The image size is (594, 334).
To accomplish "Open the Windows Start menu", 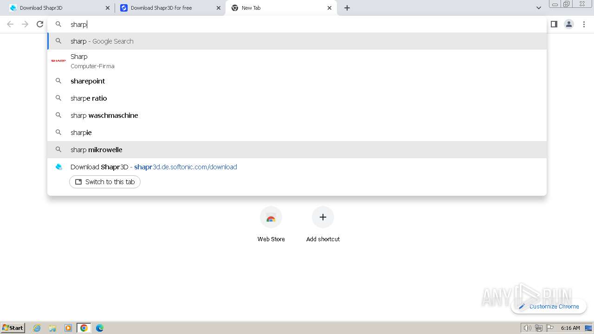I will (x=13, y=328).
